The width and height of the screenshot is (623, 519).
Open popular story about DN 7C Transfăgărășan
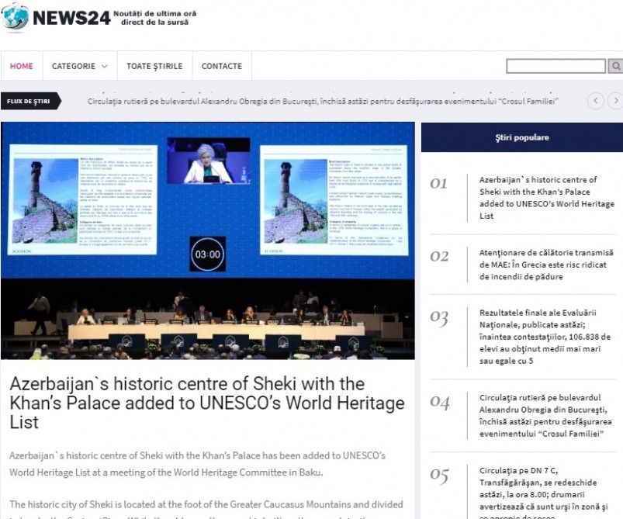[x=546, y=487]
